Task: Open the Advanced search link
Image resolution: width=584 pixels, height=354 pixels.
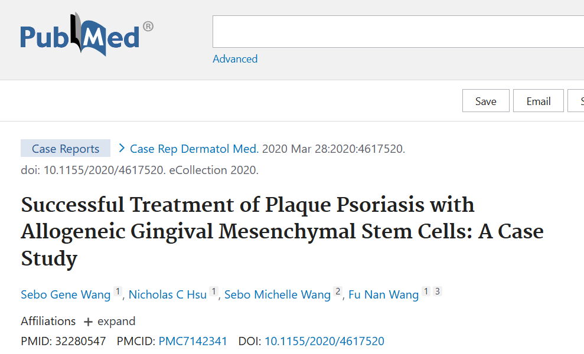Action: [x=235, y=59]
